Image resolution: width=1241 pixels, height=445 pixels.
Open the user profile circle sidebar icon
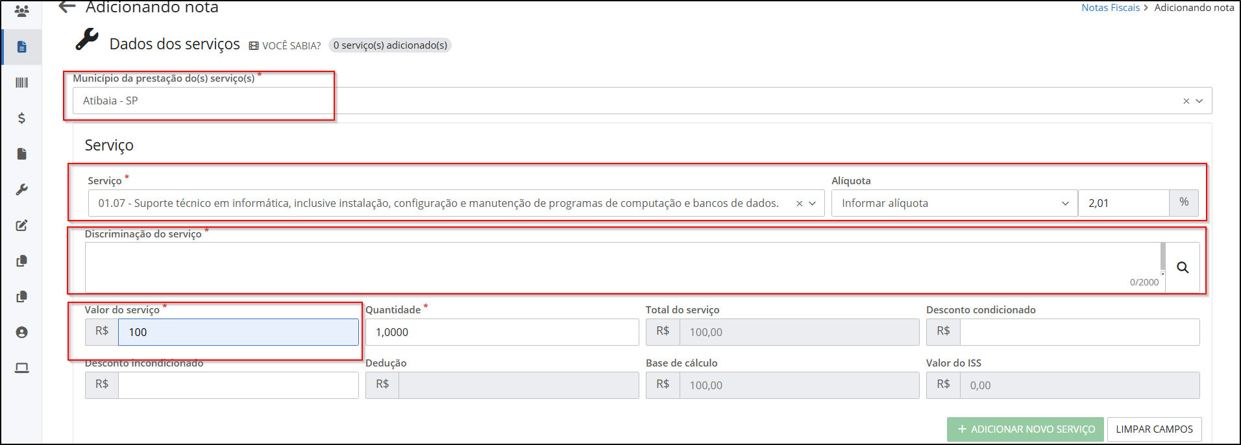point(21,332)
